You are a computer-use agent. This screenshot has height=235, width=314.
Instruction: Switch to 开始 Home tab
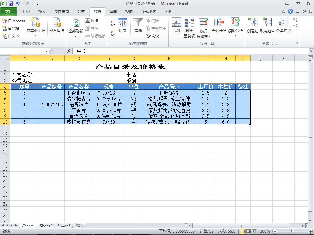[x=26, y=12]
